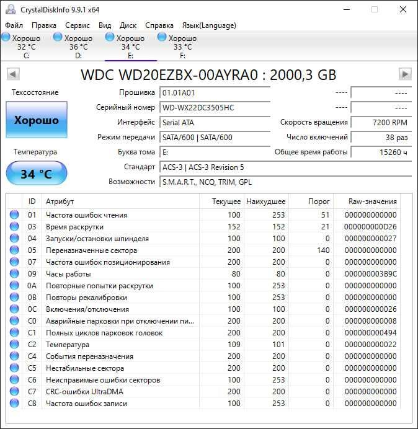Click status orb of attribute 0B row
The image size is (418, 429).
[x=14, y=297]
